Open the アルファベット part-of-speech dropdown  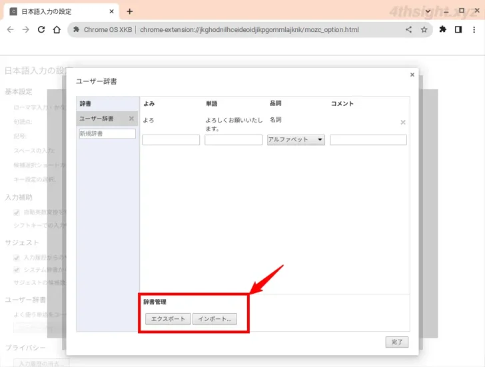point(296,140)
